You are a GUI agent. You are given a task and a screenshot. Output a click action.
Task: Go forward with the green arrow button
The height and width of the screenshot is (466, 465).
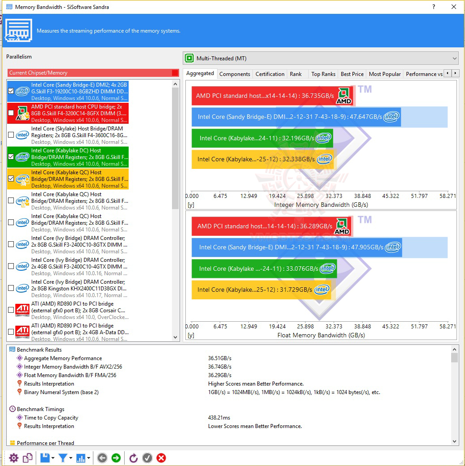(116, 458)
